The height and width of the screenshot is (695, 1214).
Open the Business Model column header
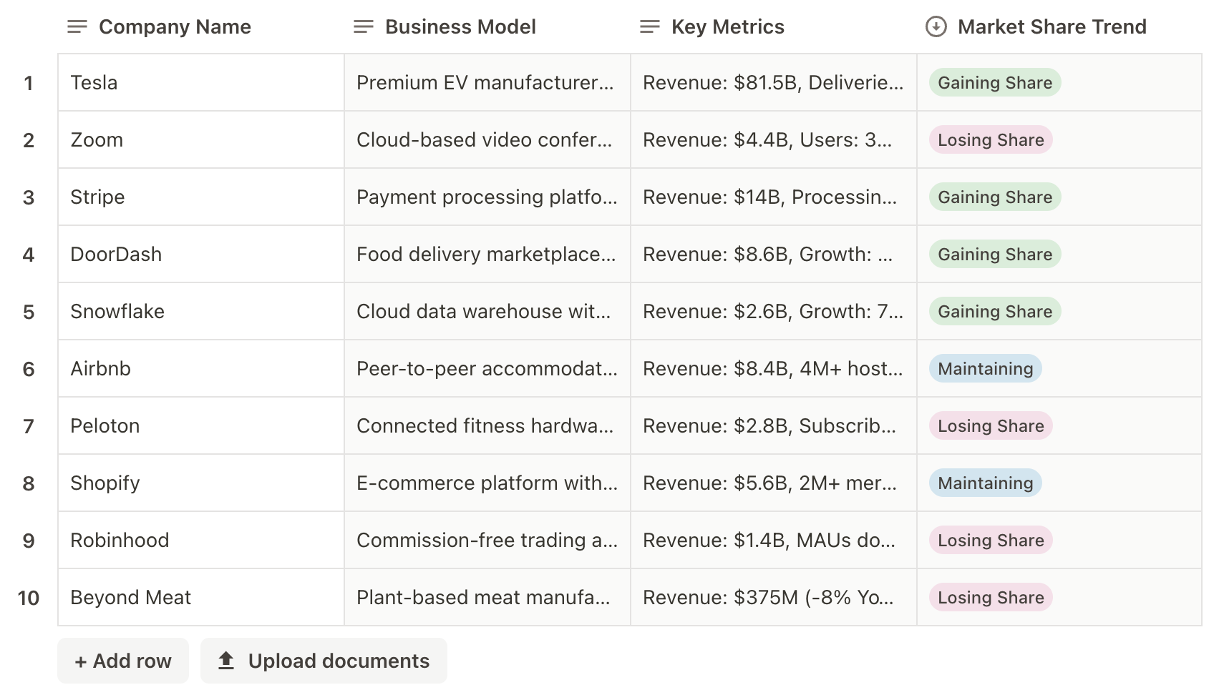(x=487, y=27)
